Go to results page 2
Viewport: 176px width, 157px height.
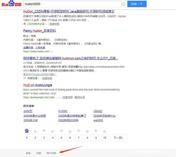tap(35, 138)
